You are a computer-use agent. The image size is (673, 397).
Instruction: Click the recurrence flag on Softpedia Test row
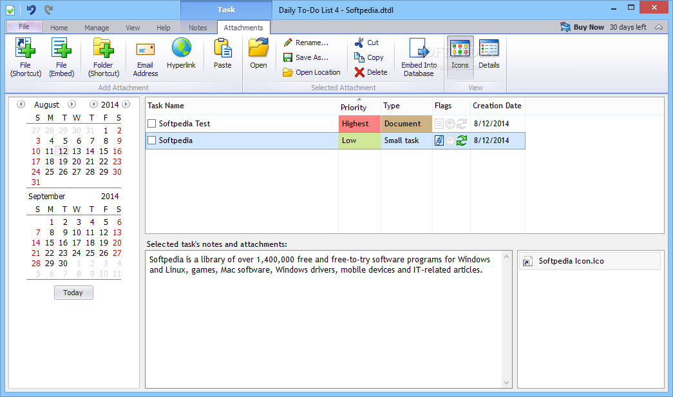coord(461,124)
